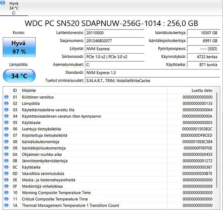Image resolution: width=223 pixels, height=210 pixels.
Task: Click status orb for Warning Composite Temperature Time
Action: click(7, 193)
